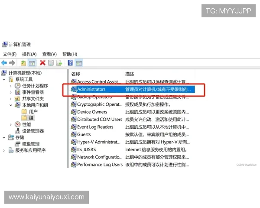Toggle the Show/Hide Action Pane icon

click(x=79, y=63)
